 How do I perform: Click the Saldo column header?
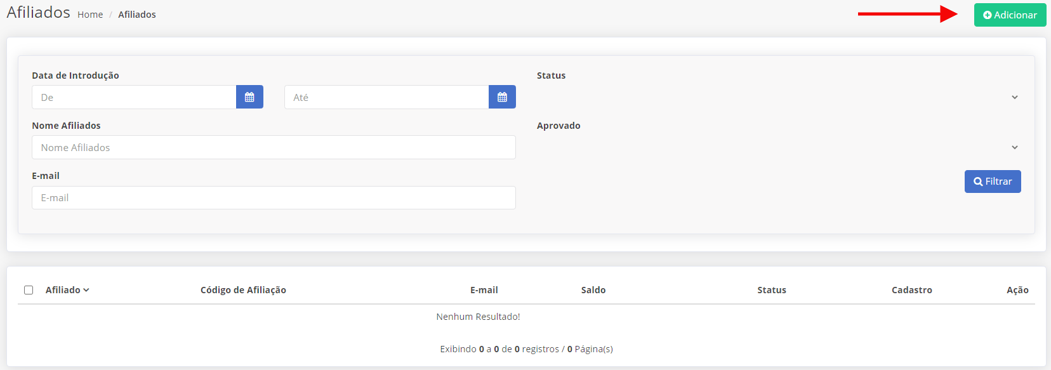[593, 290]
